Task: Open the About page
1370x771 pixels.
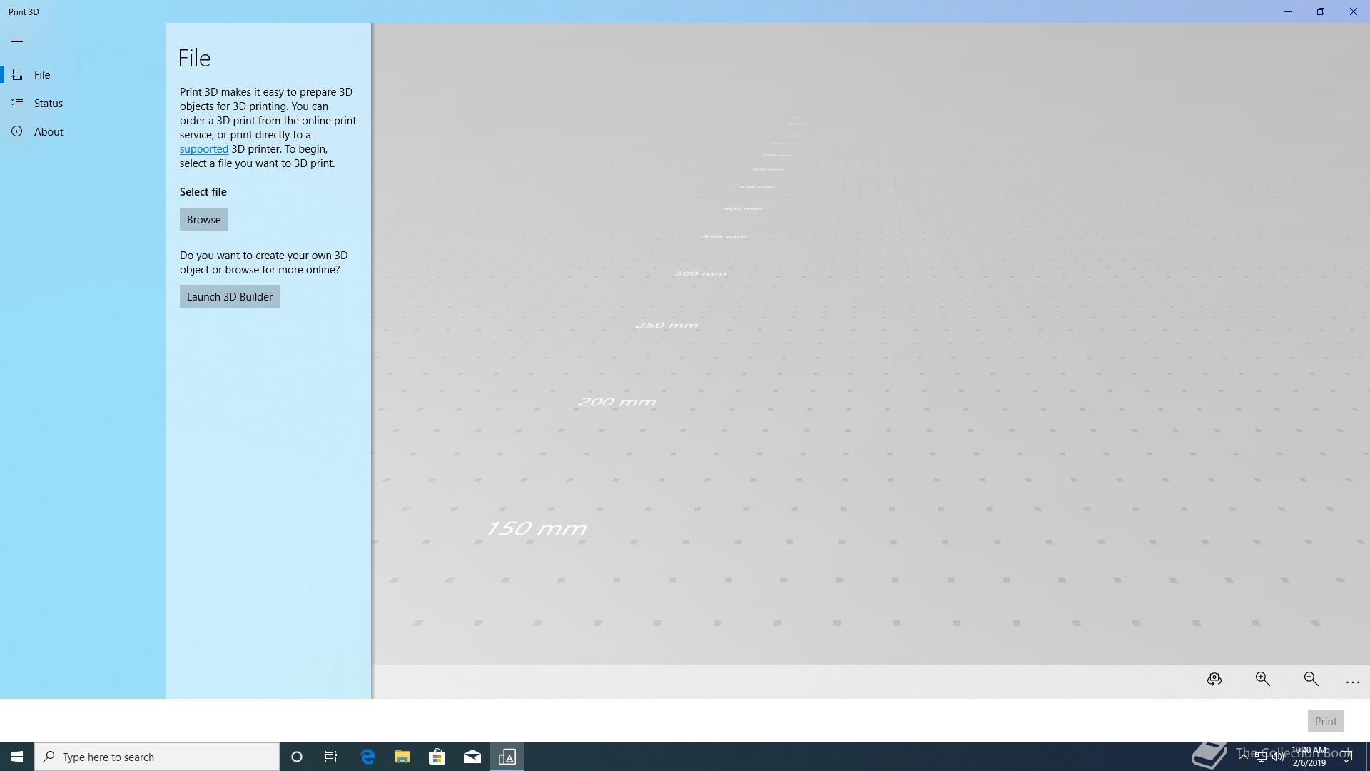Action: (x=83, y=131)
